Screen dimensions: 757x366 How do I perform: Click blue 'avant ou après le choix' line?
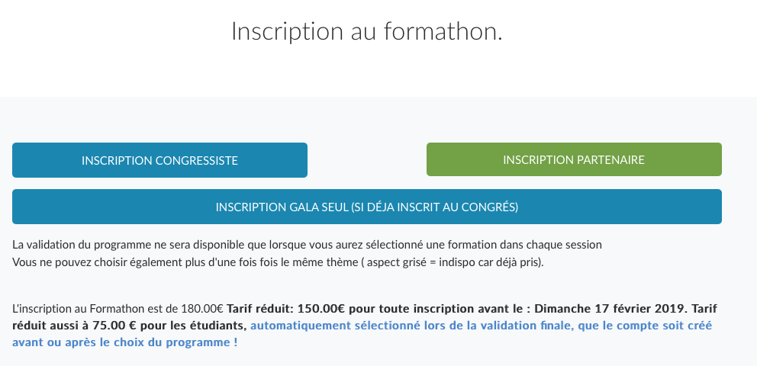[124, 343]
